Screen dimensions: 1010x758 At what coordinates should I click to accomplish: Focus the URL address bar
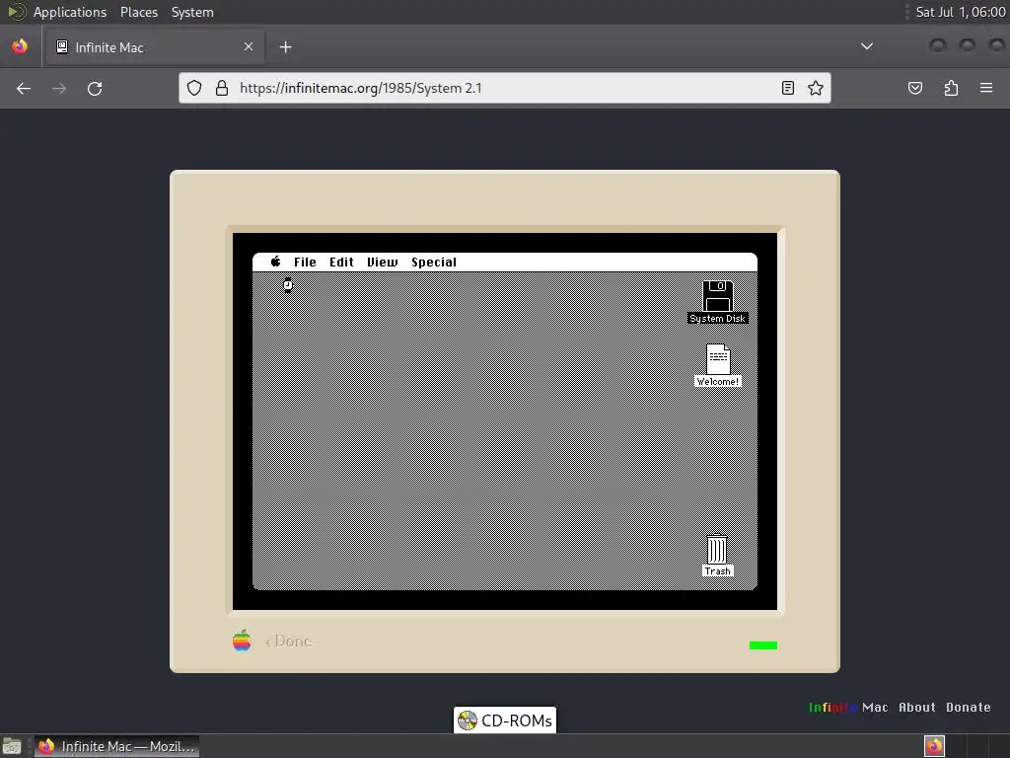point(505,88)
